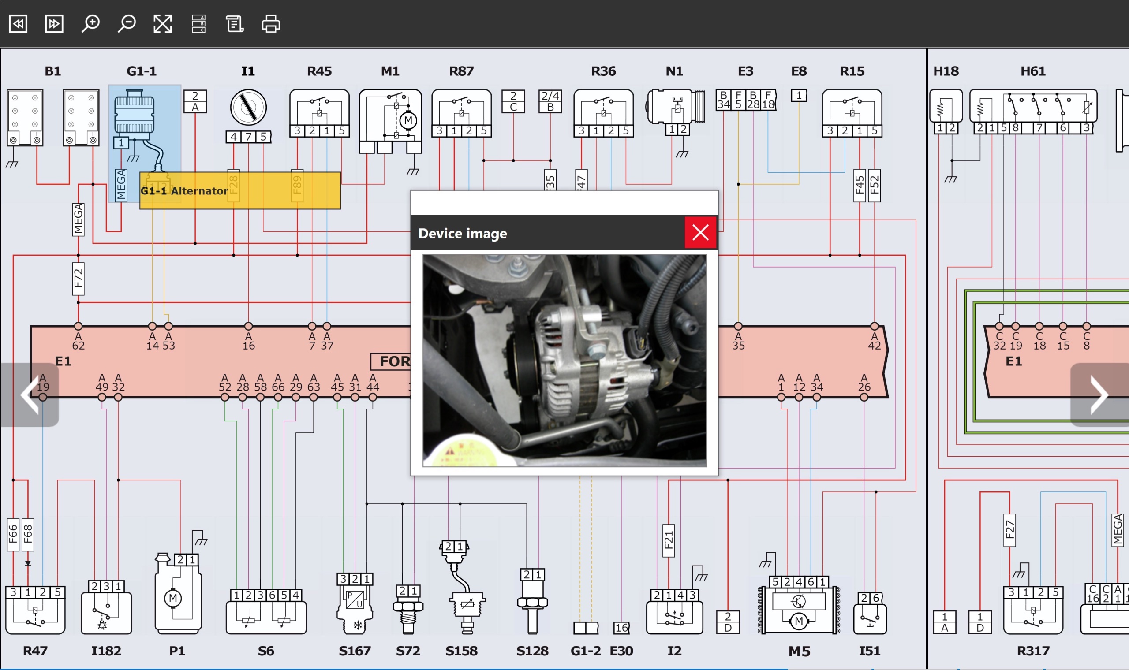This screenshot has width=1129, height=670.
Task: Click the F72 fuse label
Action: [x=78, y=279]
